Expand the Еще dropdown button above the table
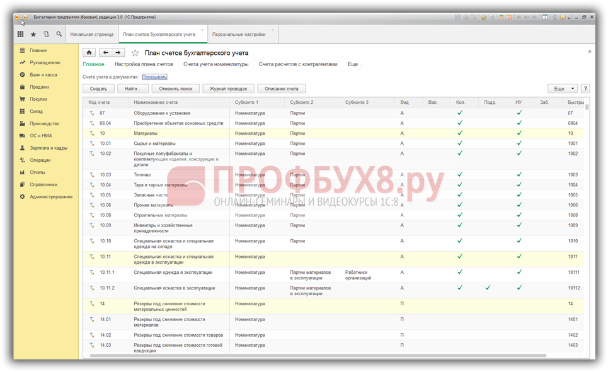Viewport: 608px width, 372px height. coord(562,89)
